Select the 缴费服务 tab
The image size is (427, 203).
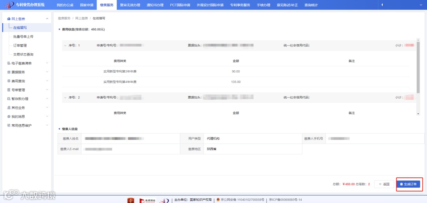click(x=106, y=5)
